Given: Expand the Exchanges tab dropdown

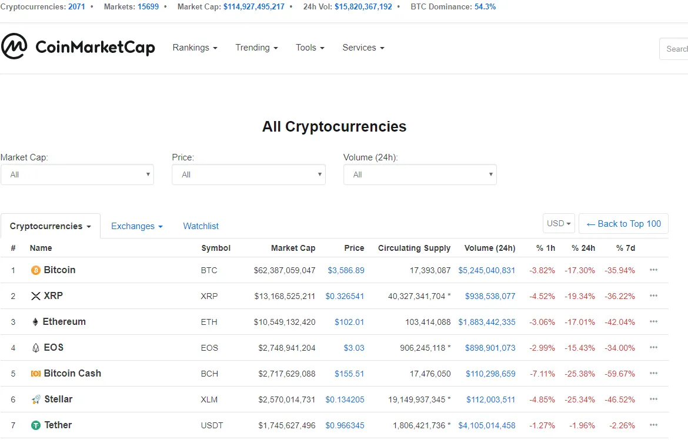Looking at the screenshot, I should click(137, 226).
